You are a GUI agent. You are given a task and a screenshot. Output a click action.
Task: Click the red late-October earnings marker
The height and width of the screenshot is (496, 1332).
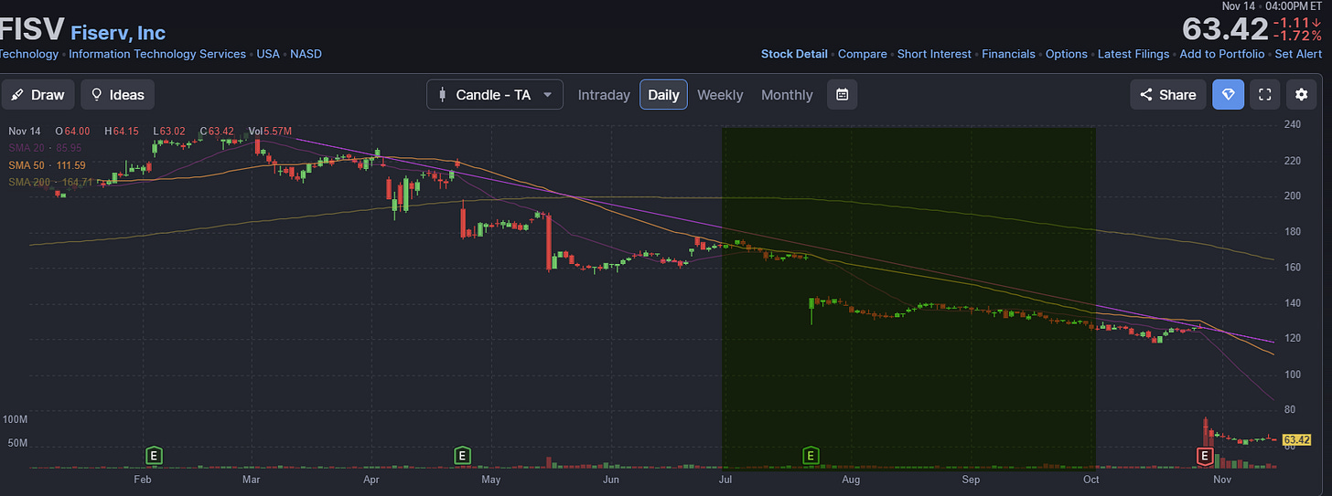click(1205, 454)
